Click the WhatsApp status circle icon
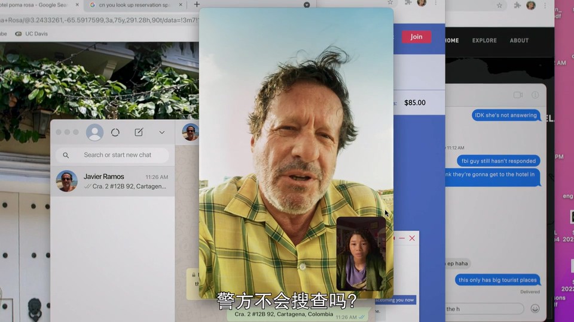This screenshot has height=322, width=574. (x=115, y=132)
